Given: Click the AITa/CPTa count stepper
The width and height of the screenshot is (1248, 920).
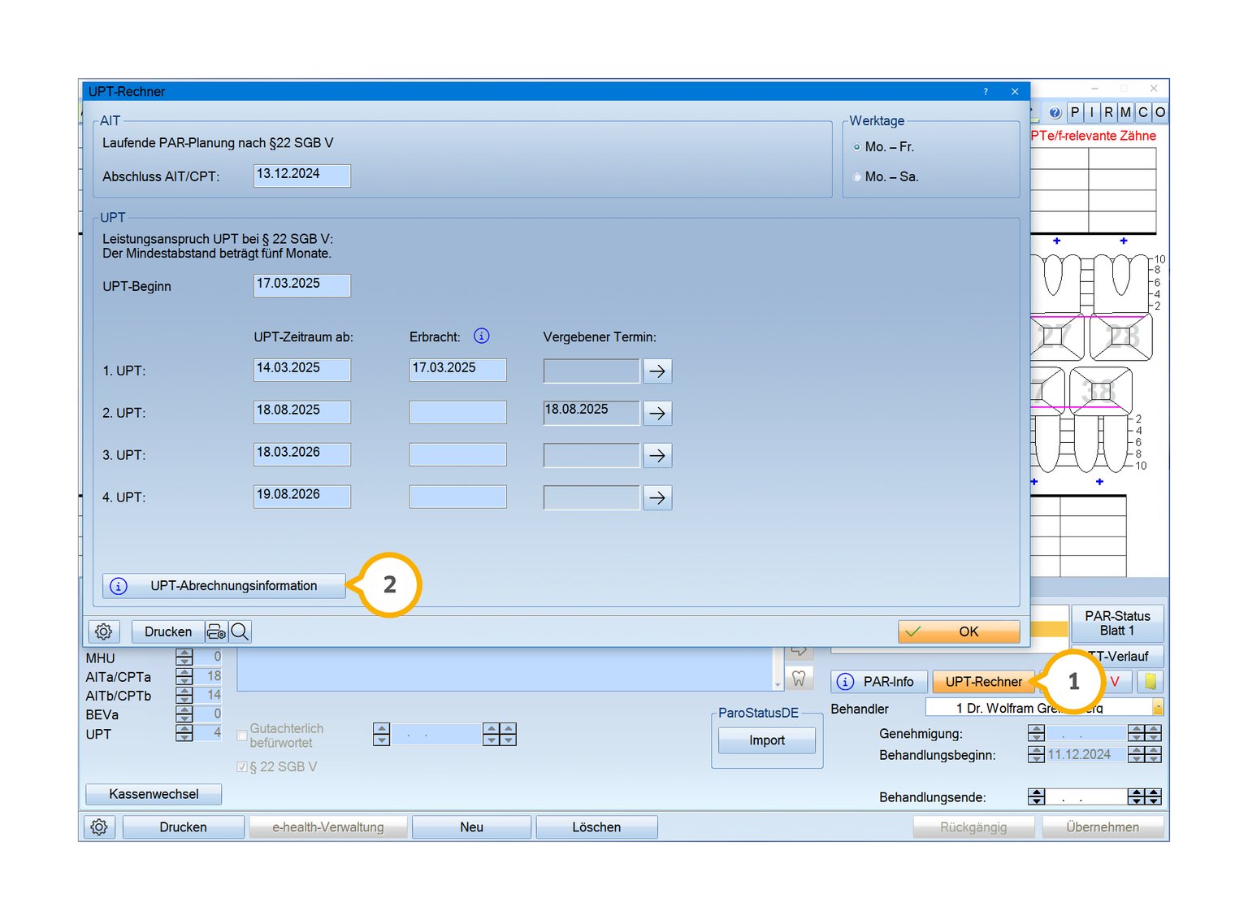Looking at the screenshot, I should click(184, 676).
